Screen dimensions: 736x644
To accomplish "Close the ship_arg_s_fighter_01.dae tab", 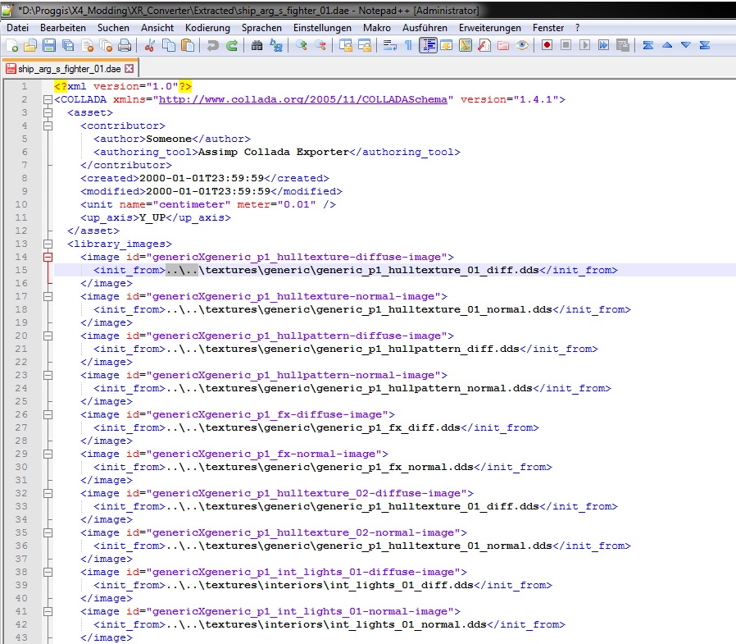I will coord(129,69).
